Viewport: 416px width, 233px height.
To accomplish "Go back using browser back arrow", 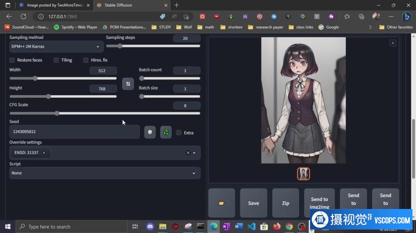I will click(x=9, y=17).
